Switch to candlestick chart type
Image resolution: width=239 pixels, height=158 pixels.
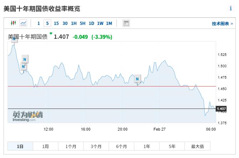pyautogui.click(x=14, y=23)
